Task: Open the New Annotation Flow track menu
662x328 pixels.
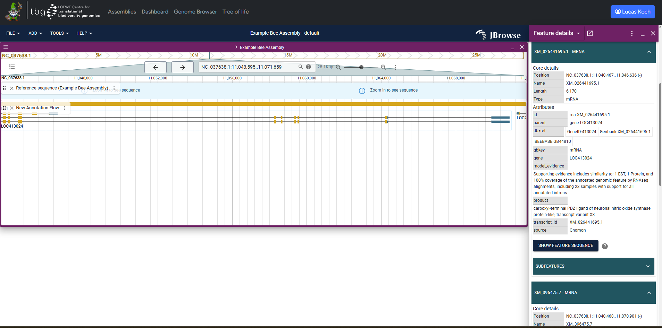Action: coord(65,108)
